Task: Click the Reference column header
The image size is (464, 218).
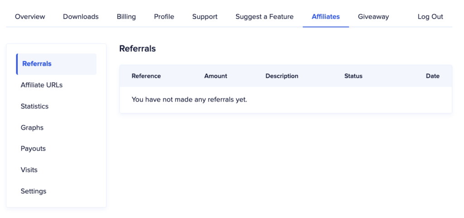Action: 146,76
